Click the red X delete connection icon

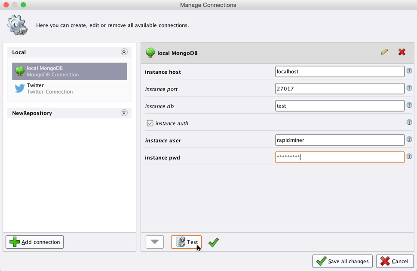pyautogui.click(x=402, y=52)
